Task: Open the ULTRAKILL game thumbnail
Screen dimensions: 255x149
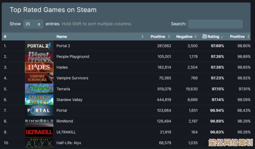Action: click(39, 132)
